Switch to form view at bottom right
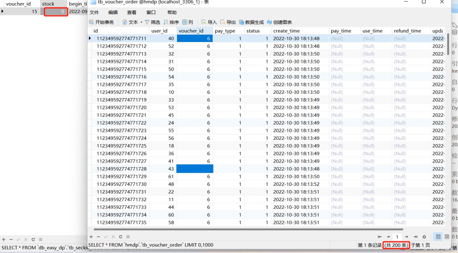Viewport: 458px width, 253px height. (447, 237)
